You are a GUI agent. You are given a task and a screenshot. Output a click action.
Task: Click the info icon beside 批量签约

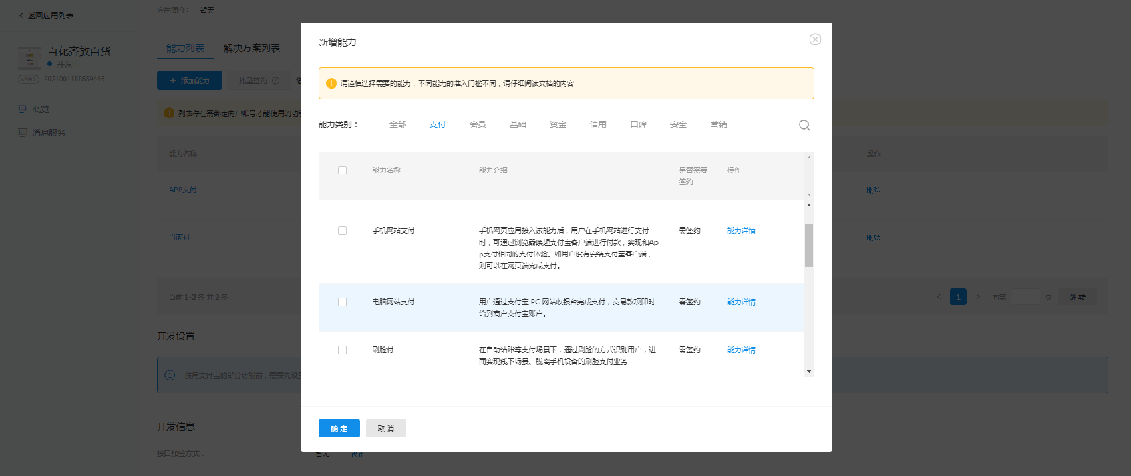tap(275, 81)
